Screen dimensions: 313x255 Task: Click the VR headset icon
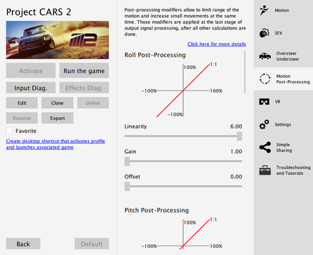[x=264, y=102]
